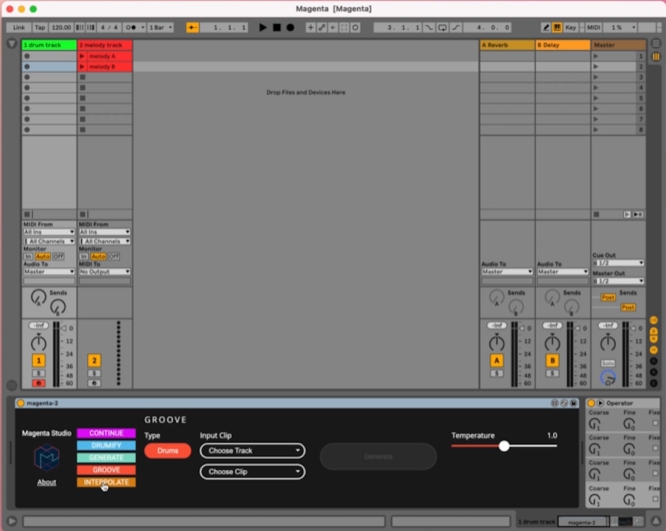
Task: Switch to the DRUMIFY plugin tab
Action: coord(106,445)
